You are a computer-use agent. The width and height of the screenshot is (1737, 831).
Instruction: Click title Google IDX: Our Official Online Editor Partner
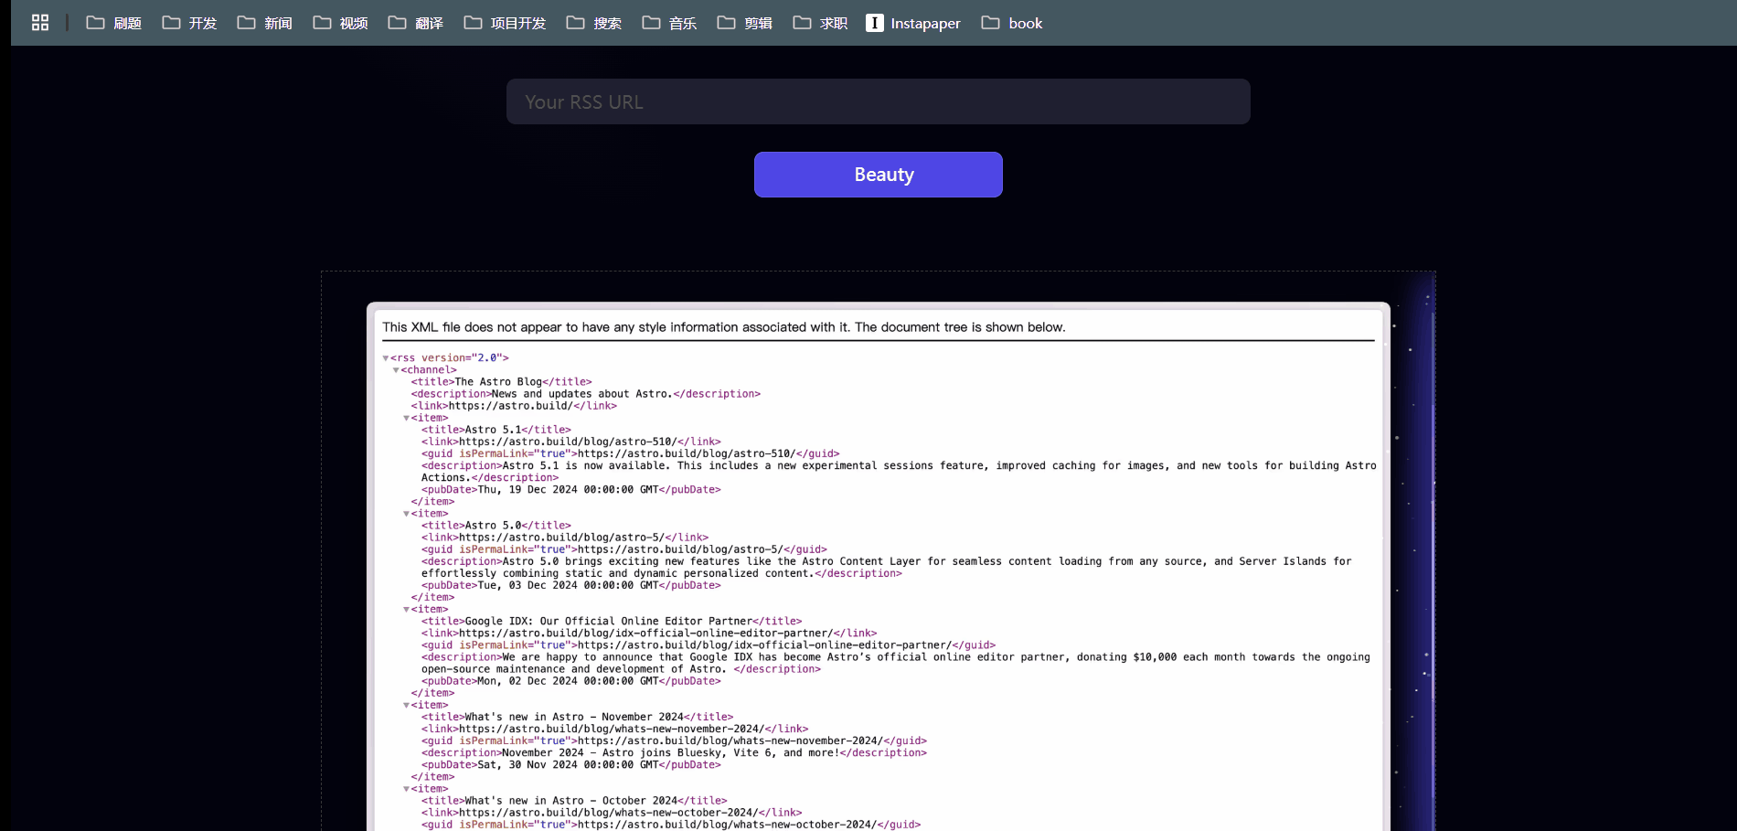(609, 622)
